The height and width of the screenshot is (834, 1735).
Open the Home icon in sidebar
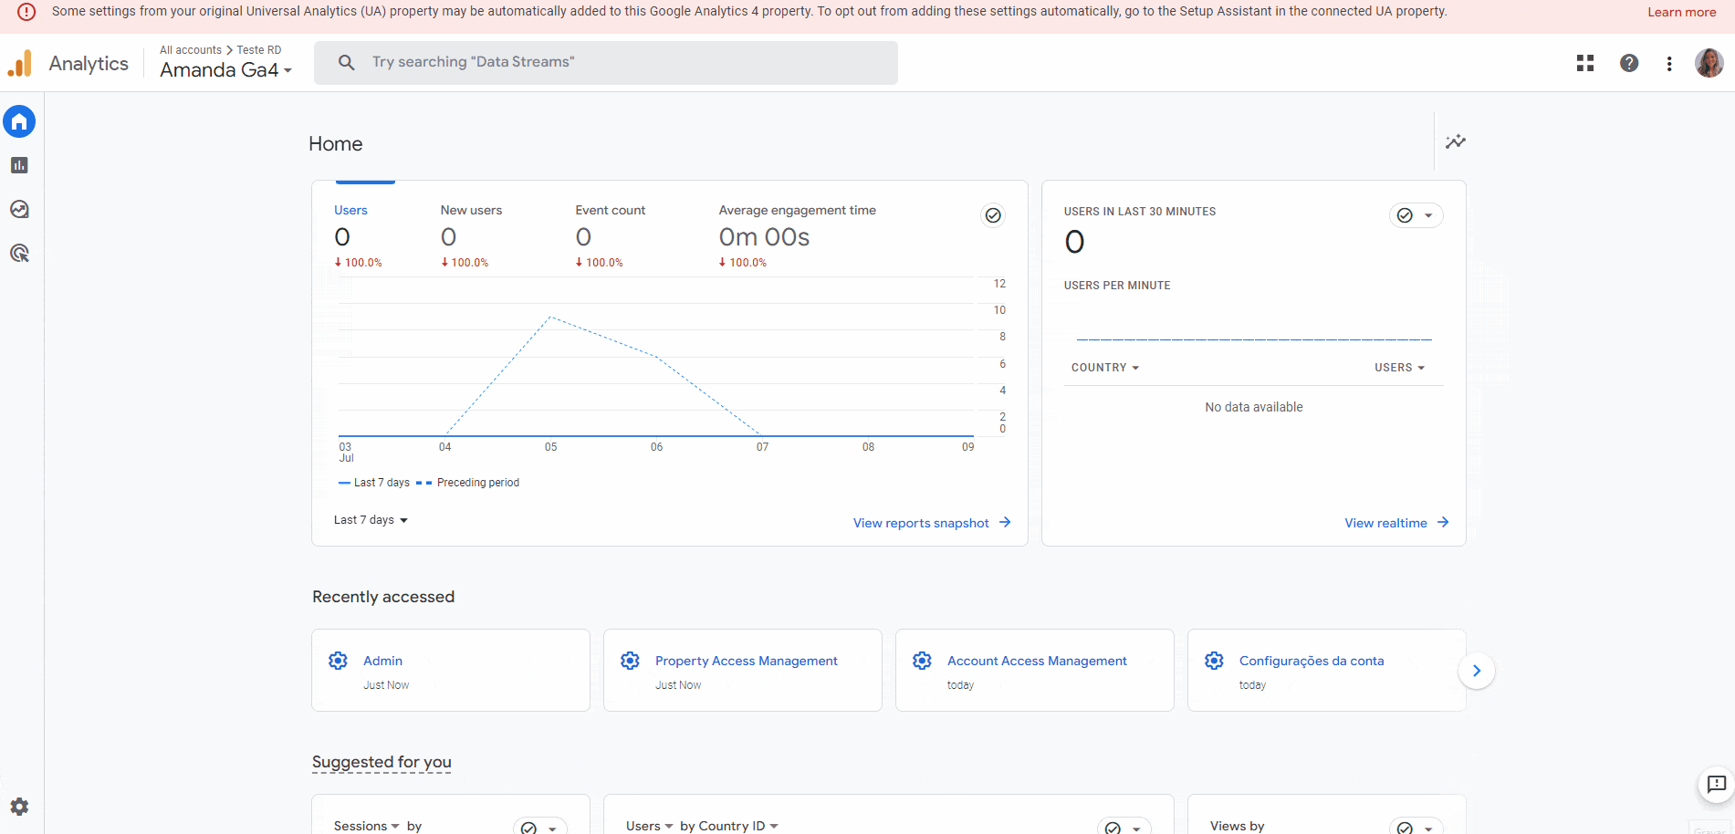point(19,121)
